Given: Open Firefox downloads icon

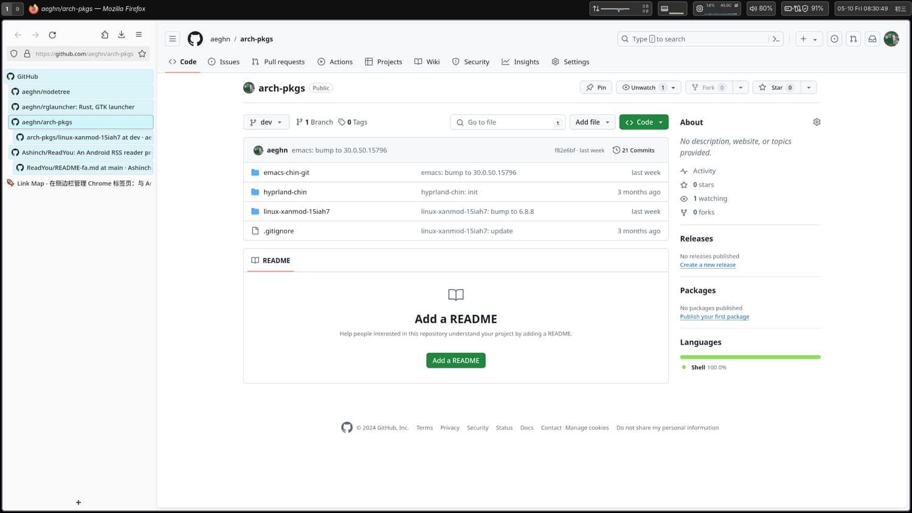Looking at the screenshot, I should (x=122, y=35).
